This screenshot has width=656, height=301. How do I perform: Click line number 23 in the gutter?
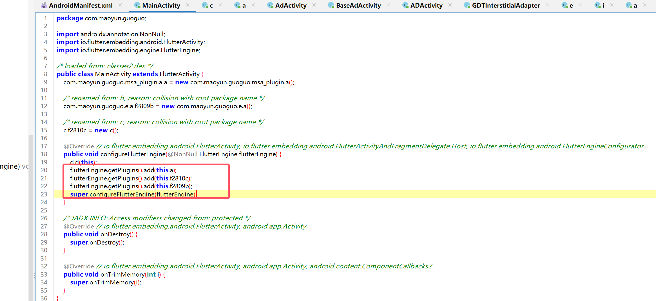[44, 194]
